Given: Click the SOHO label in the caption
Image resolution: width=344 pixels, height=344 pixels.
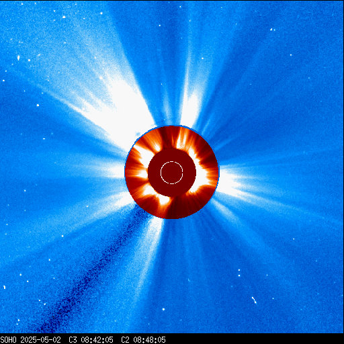Looking at the screenshot, I should point(9,340).
